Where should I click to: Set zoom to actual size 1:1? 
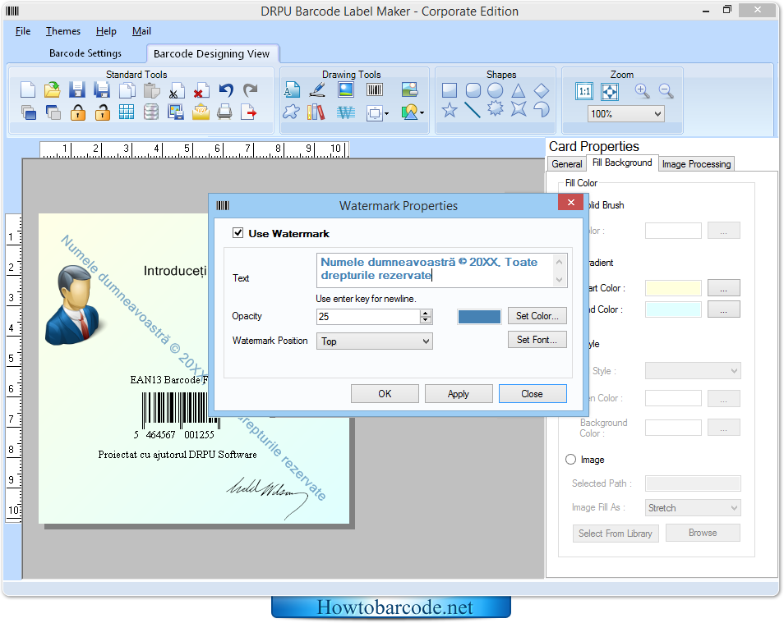584,91
